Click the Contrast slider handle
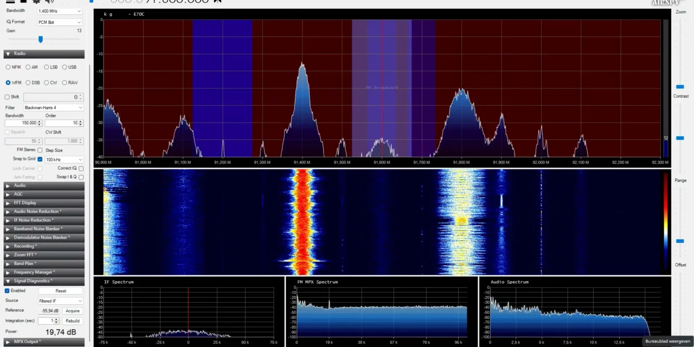694x347 pixels. click(680, 138)
